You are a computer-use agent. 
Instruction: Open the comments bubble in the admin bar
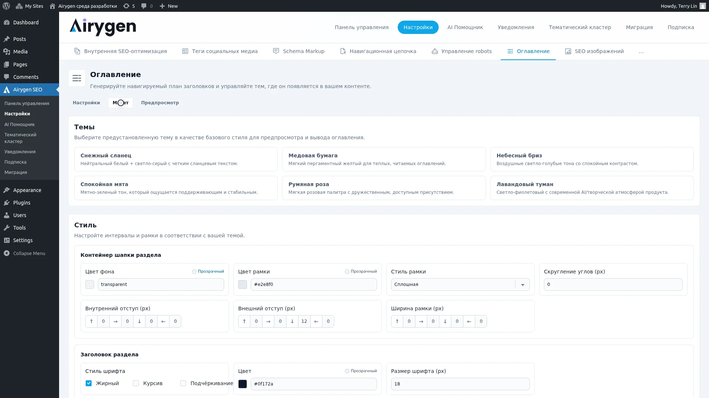(x=147, y=6)
